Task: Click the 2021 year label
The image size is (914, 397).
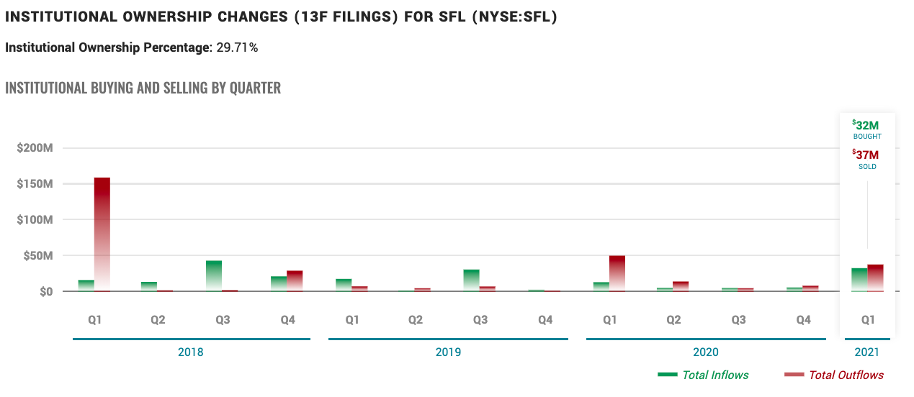Action: 866,352
